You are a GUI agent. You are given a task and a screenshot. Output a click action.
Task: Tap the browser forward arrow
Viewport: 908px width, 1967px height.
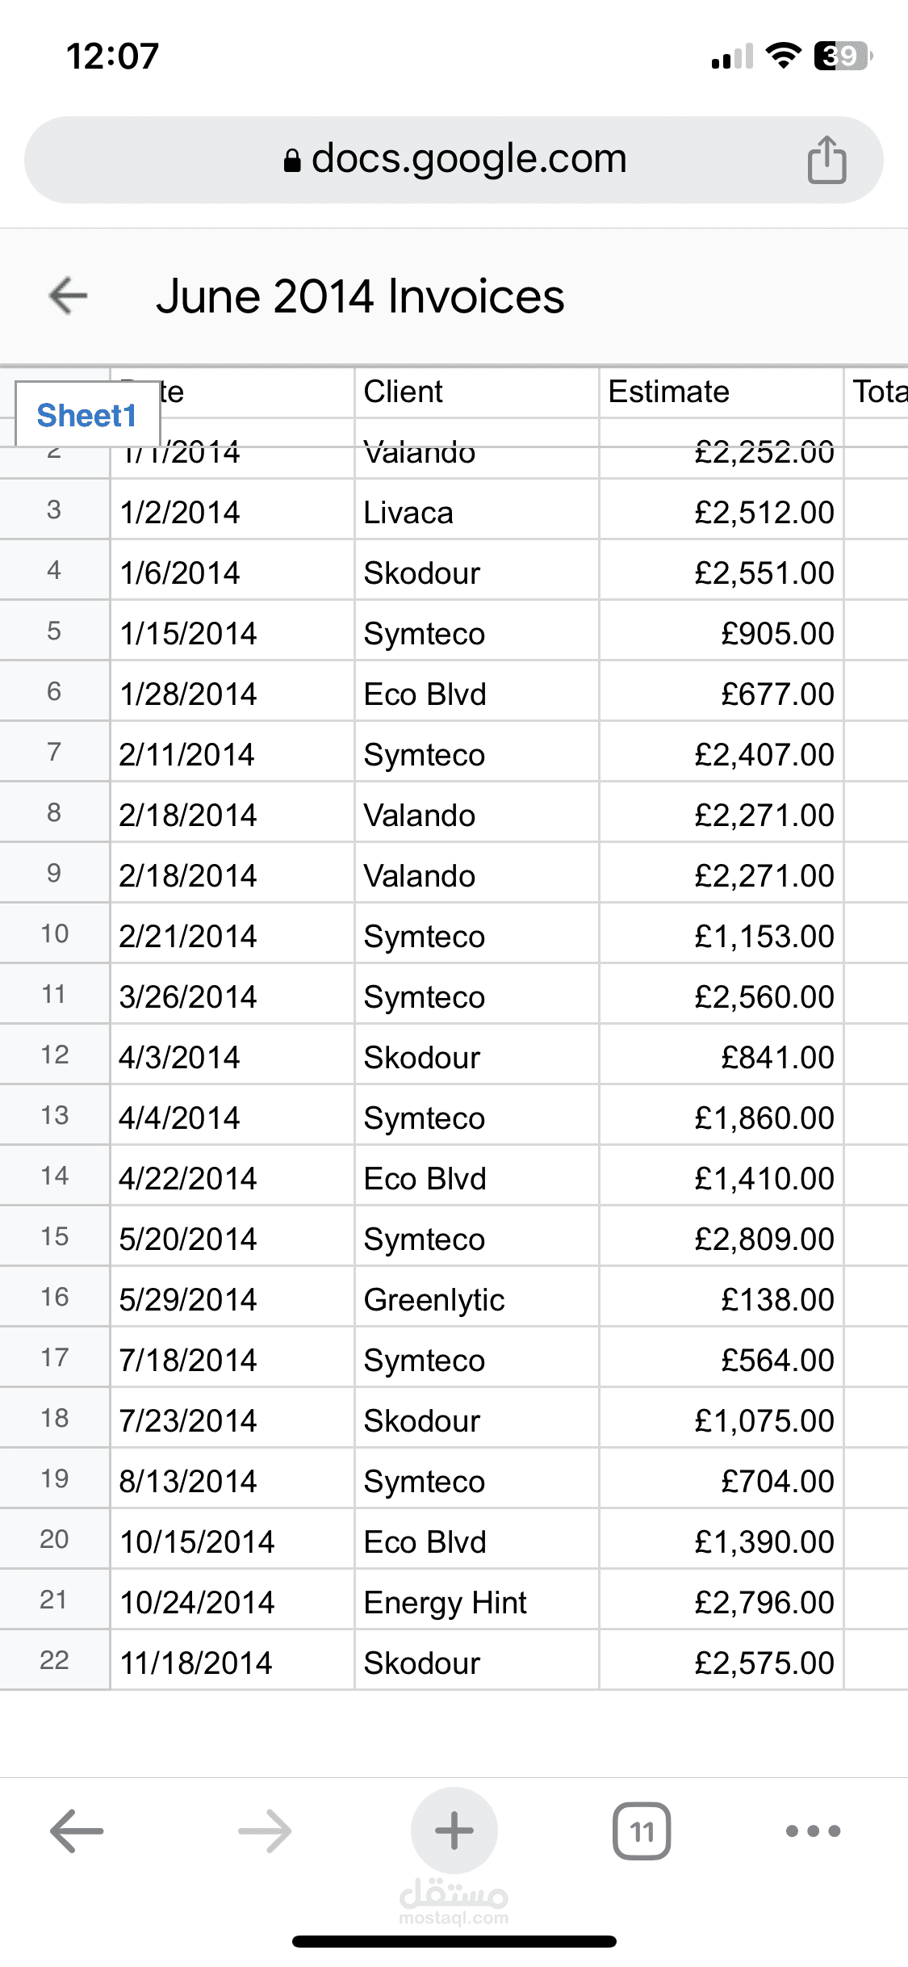point(265,1831)
